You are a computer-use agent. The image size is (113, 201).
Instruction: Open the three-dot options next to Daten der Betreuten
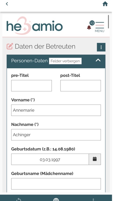click(x=101, y=47)
